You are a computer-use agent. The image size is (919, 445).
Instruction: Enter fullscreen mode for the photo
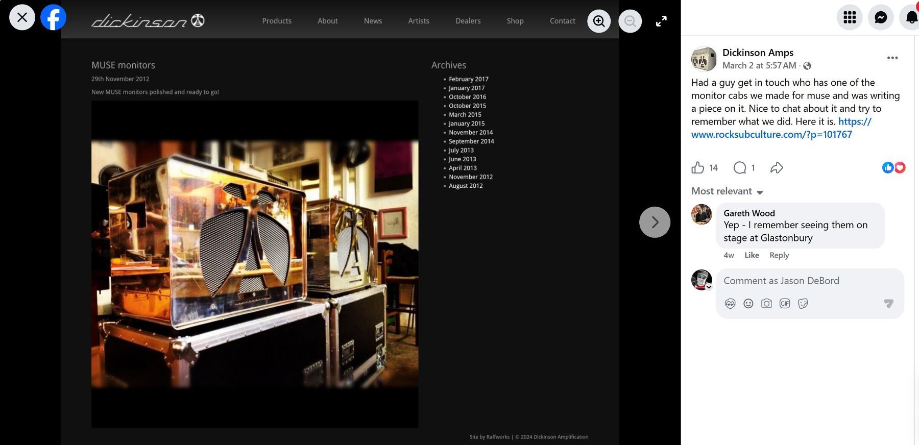(x=661, y=21)
